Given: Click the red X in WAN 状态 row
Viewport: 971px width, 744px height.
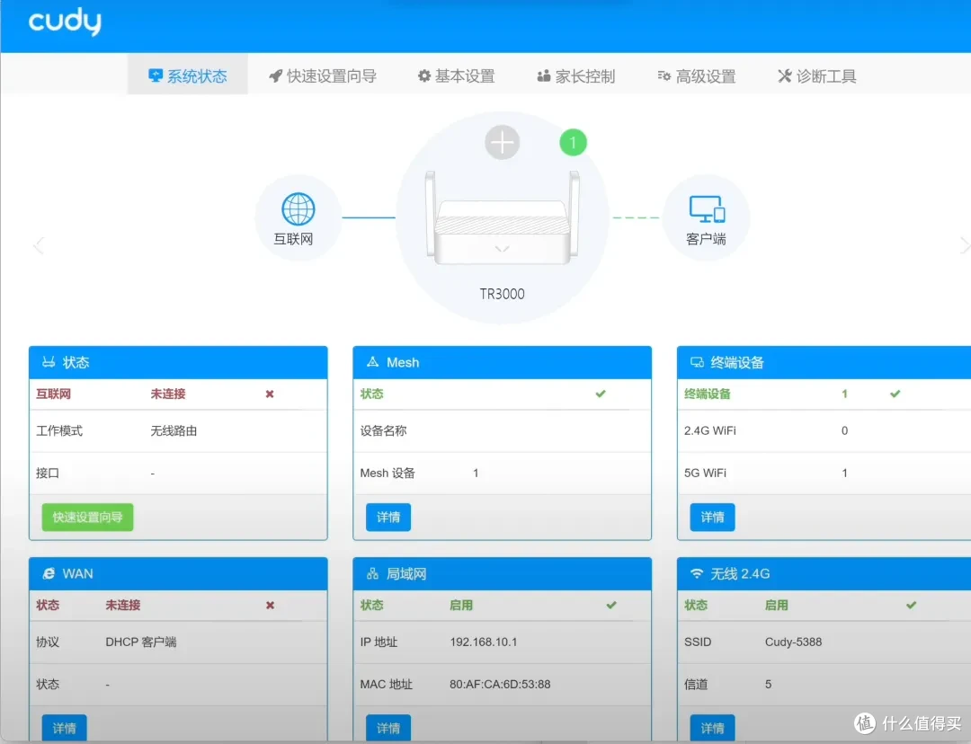Looking at the screenshot, I should 270,605.
